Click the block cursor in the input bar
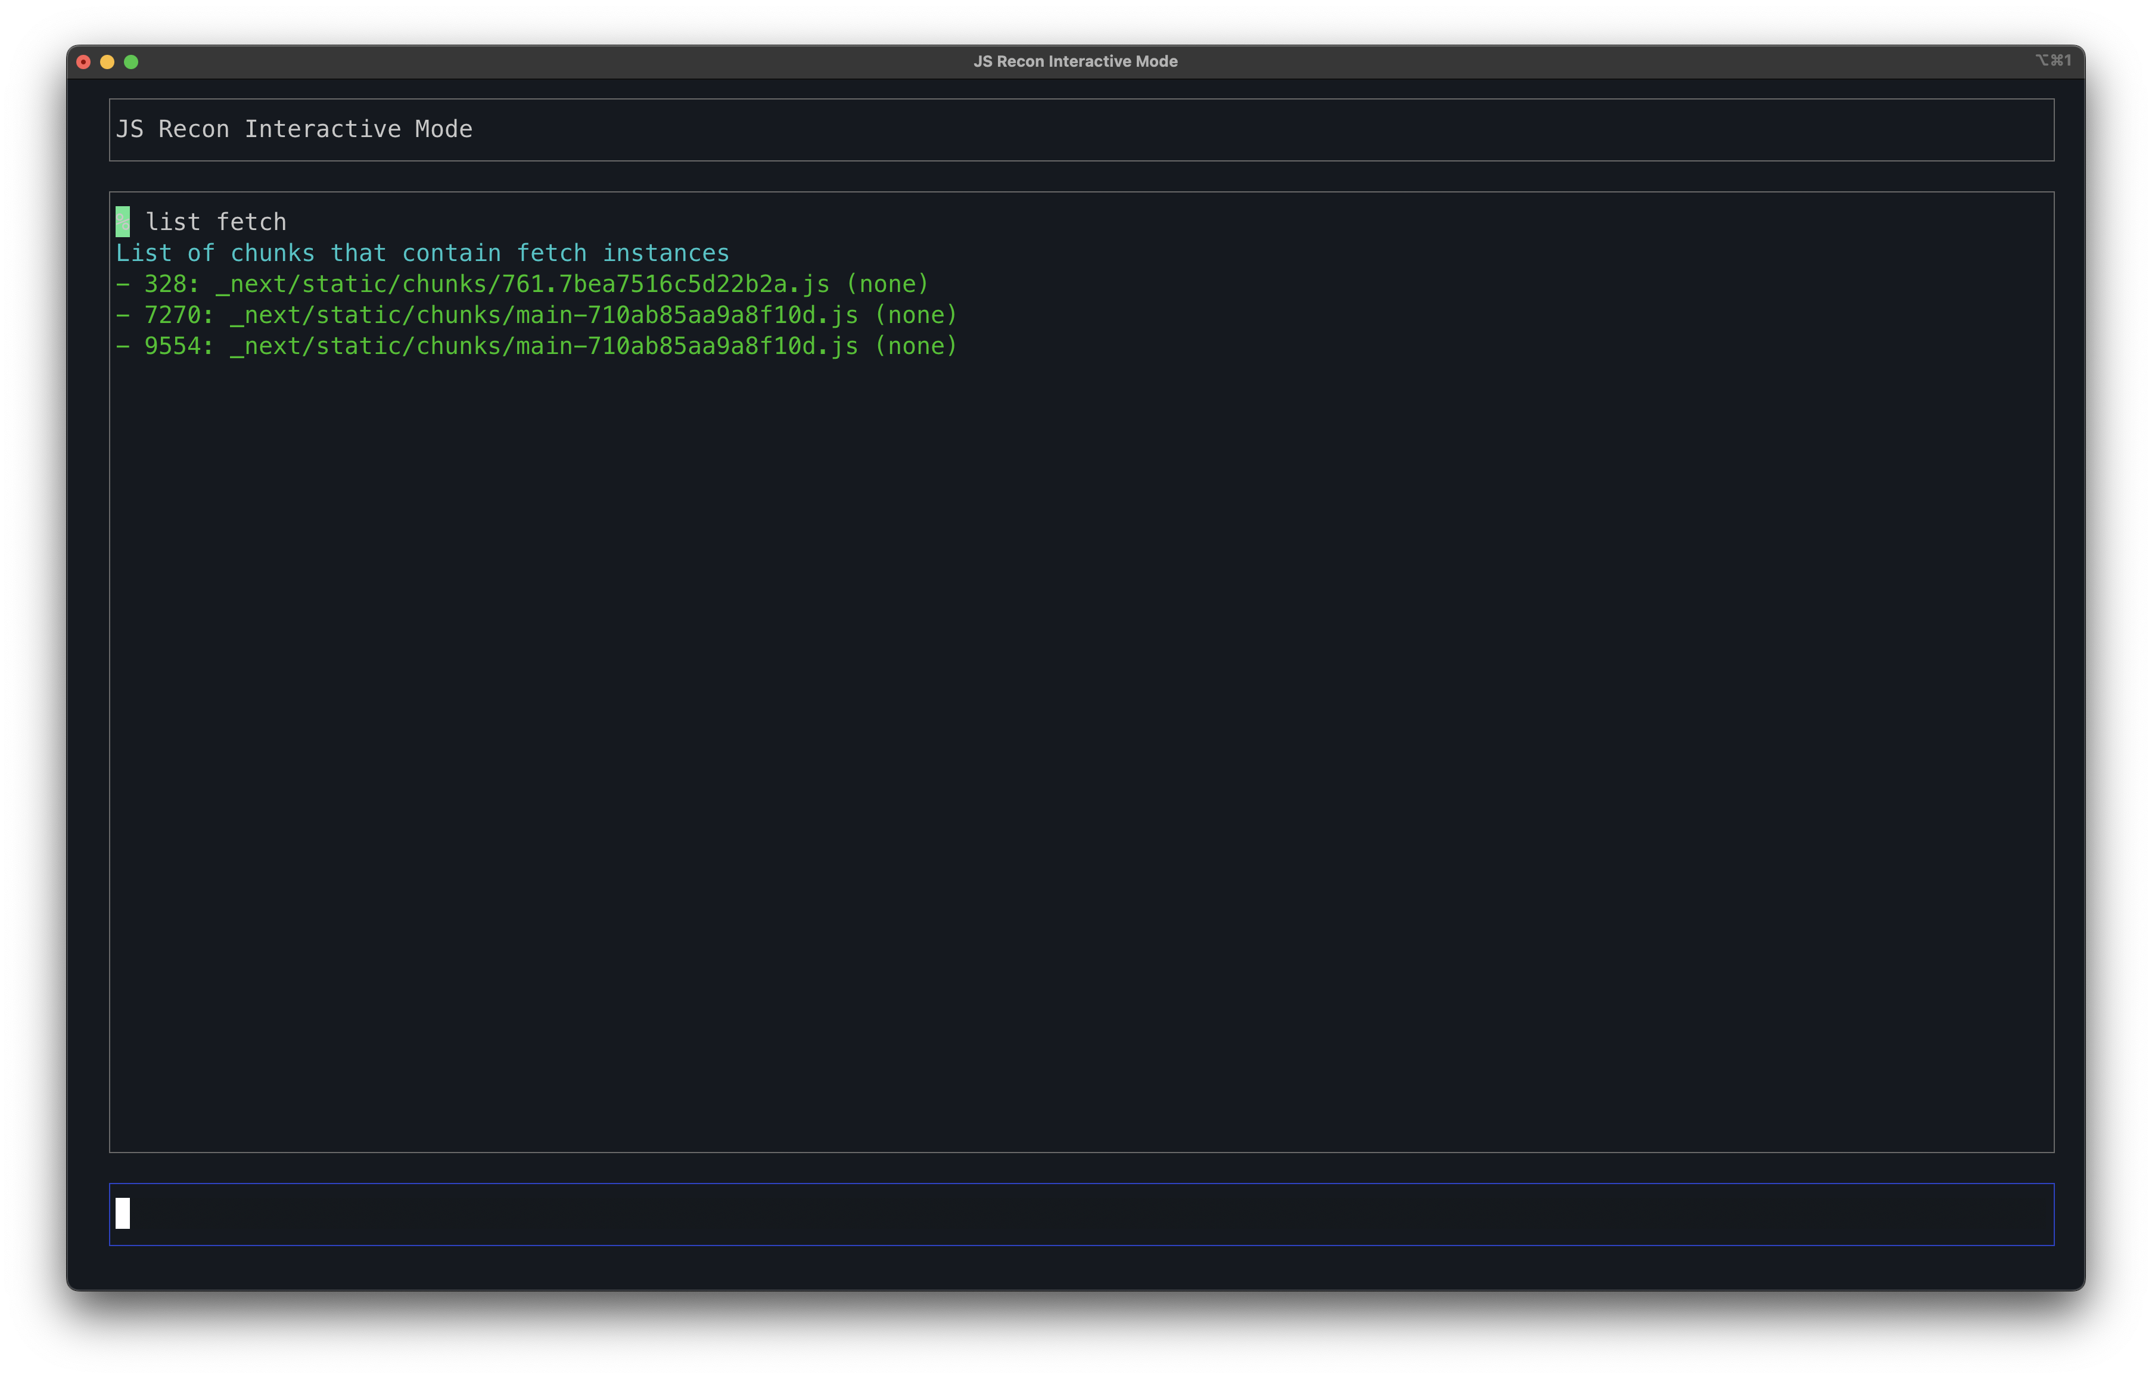 (123, 1215)
